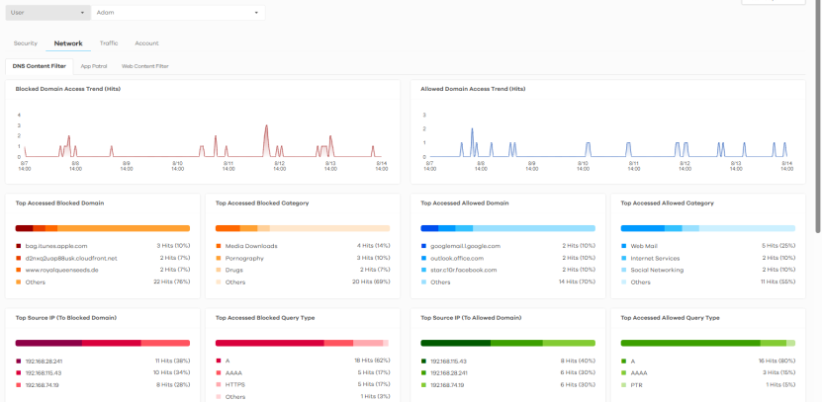This screenshot has width=822, height=402.
Task: Open the User type dropdown
Action: click(x=47, y=13)
